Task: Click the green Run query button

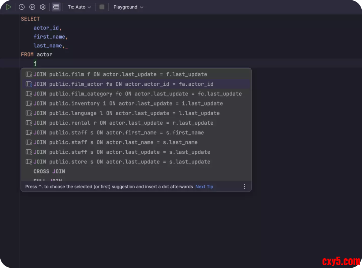Action: [9, 7]
